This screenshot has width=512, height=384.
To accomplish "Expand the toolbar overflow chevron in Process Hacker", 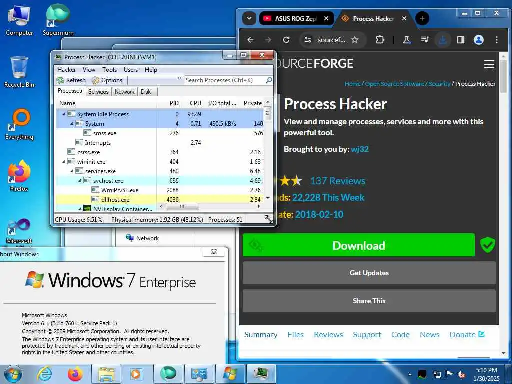I will click(x=179, y=78).
